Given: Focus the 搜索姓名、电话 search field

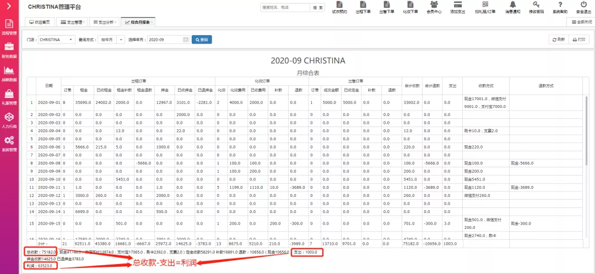Looking at the screenshot, I should [285, 7].
